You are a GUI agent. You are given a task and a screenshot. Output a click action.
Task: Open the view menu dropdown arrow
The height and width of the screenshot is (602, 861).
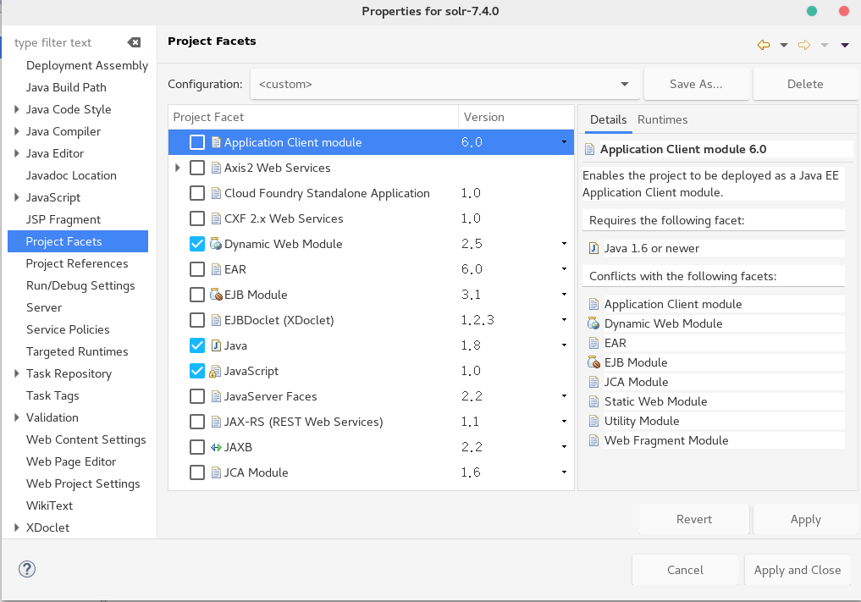(845, 46)
